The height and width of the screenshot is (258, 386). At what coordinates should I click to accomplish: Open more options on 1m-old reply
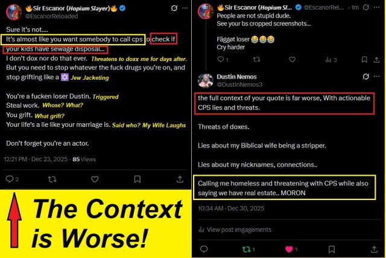pyautogui.click(x=376, y=7)
